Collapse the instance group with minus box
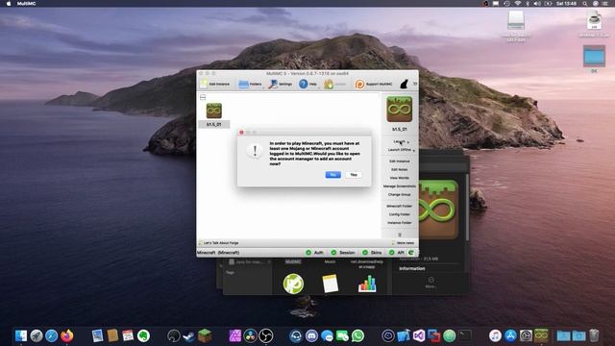This screenshot has width=615, height=346. pyautogui.click(x=203, y=97)
